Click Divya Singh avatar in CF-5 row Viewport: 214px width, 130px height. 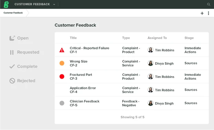[150, 103]
